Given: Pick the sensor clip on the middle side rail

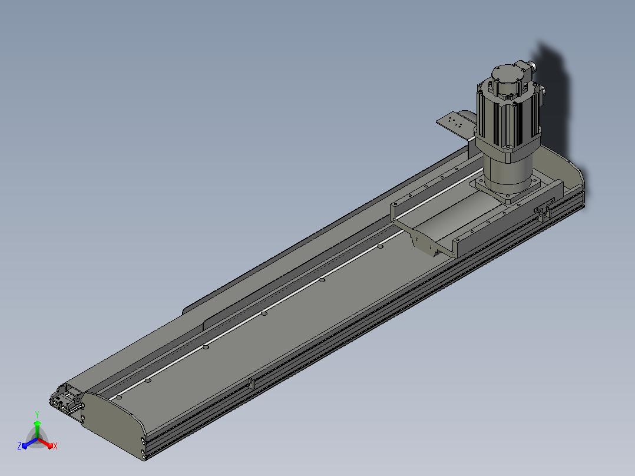Looking at the screenshot, I should (x=252, y=383).
